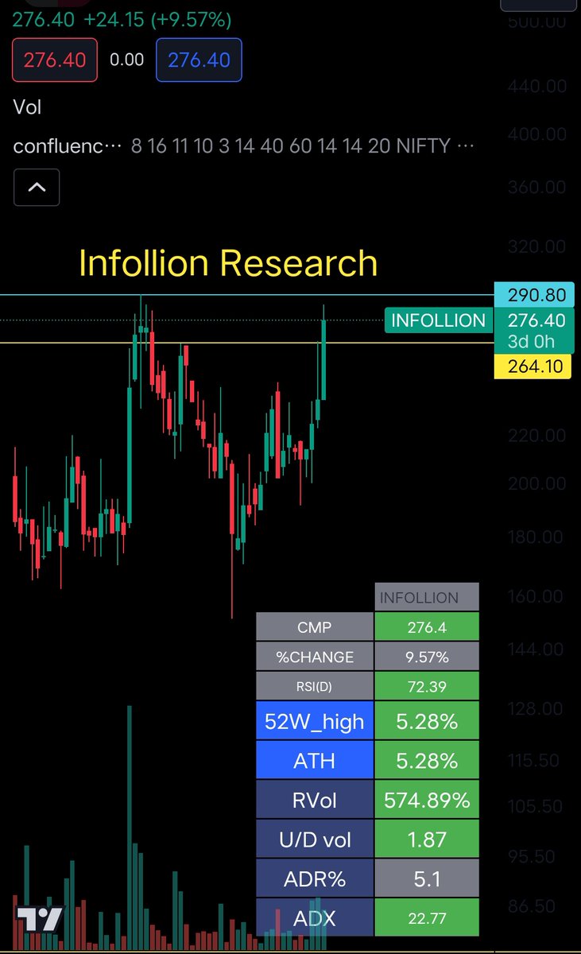
Task: Select the 264.10 yellow price level label
Action: pos(533,366)
